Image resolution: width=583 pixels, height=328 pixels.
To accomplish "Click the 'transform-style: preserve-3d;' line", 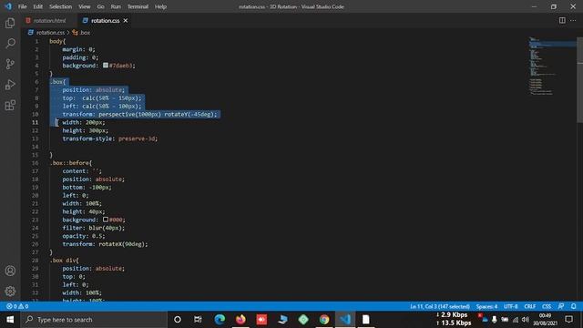I will click(109, 138).
